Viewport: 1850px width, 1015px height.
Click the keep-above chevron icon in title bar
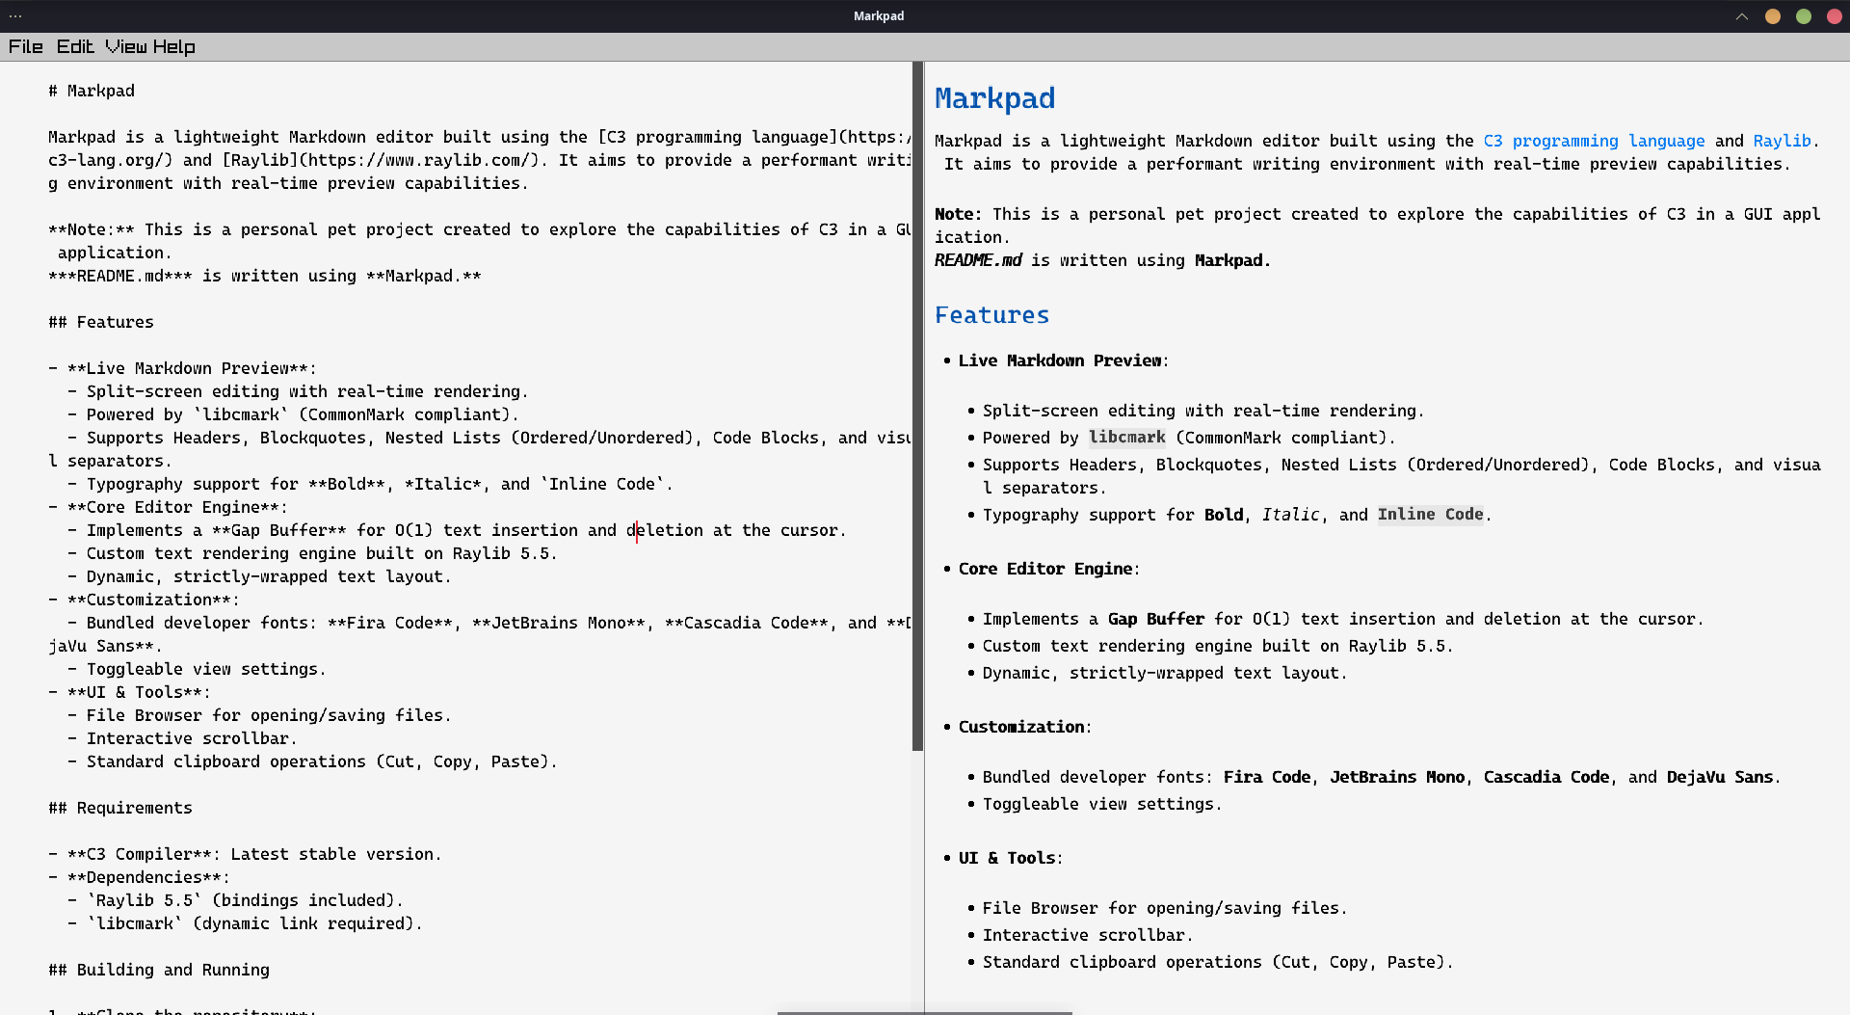coord(1742,16)
